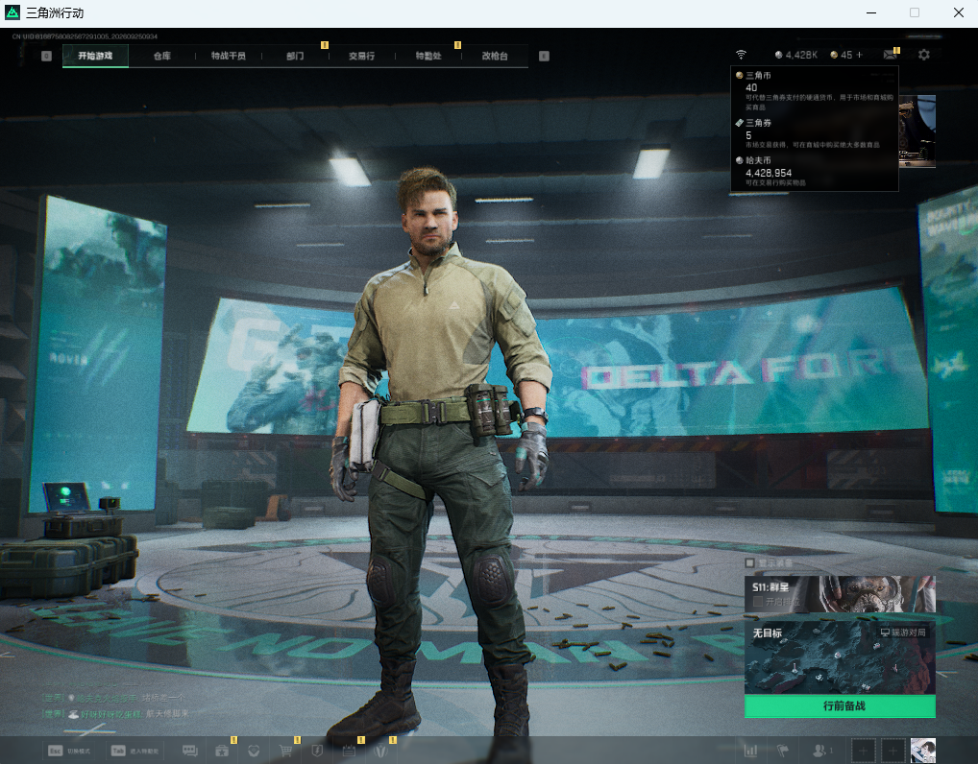
Task: Click the 4,428K 哈夫币 balance
Action: coord(795,55)
